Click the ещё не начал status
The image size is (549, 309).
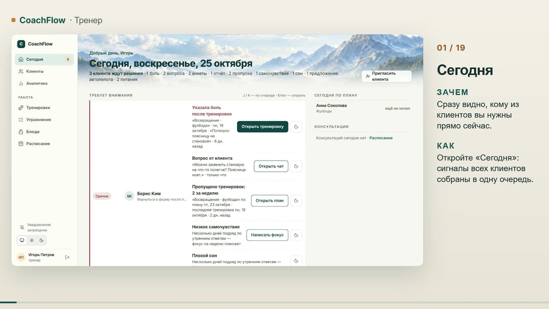pyautogui.click(x=397, y=108)
